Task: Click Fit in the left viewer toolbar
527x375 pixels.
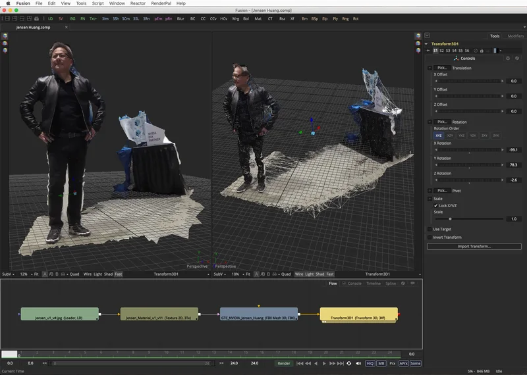Action: (36, 274)
